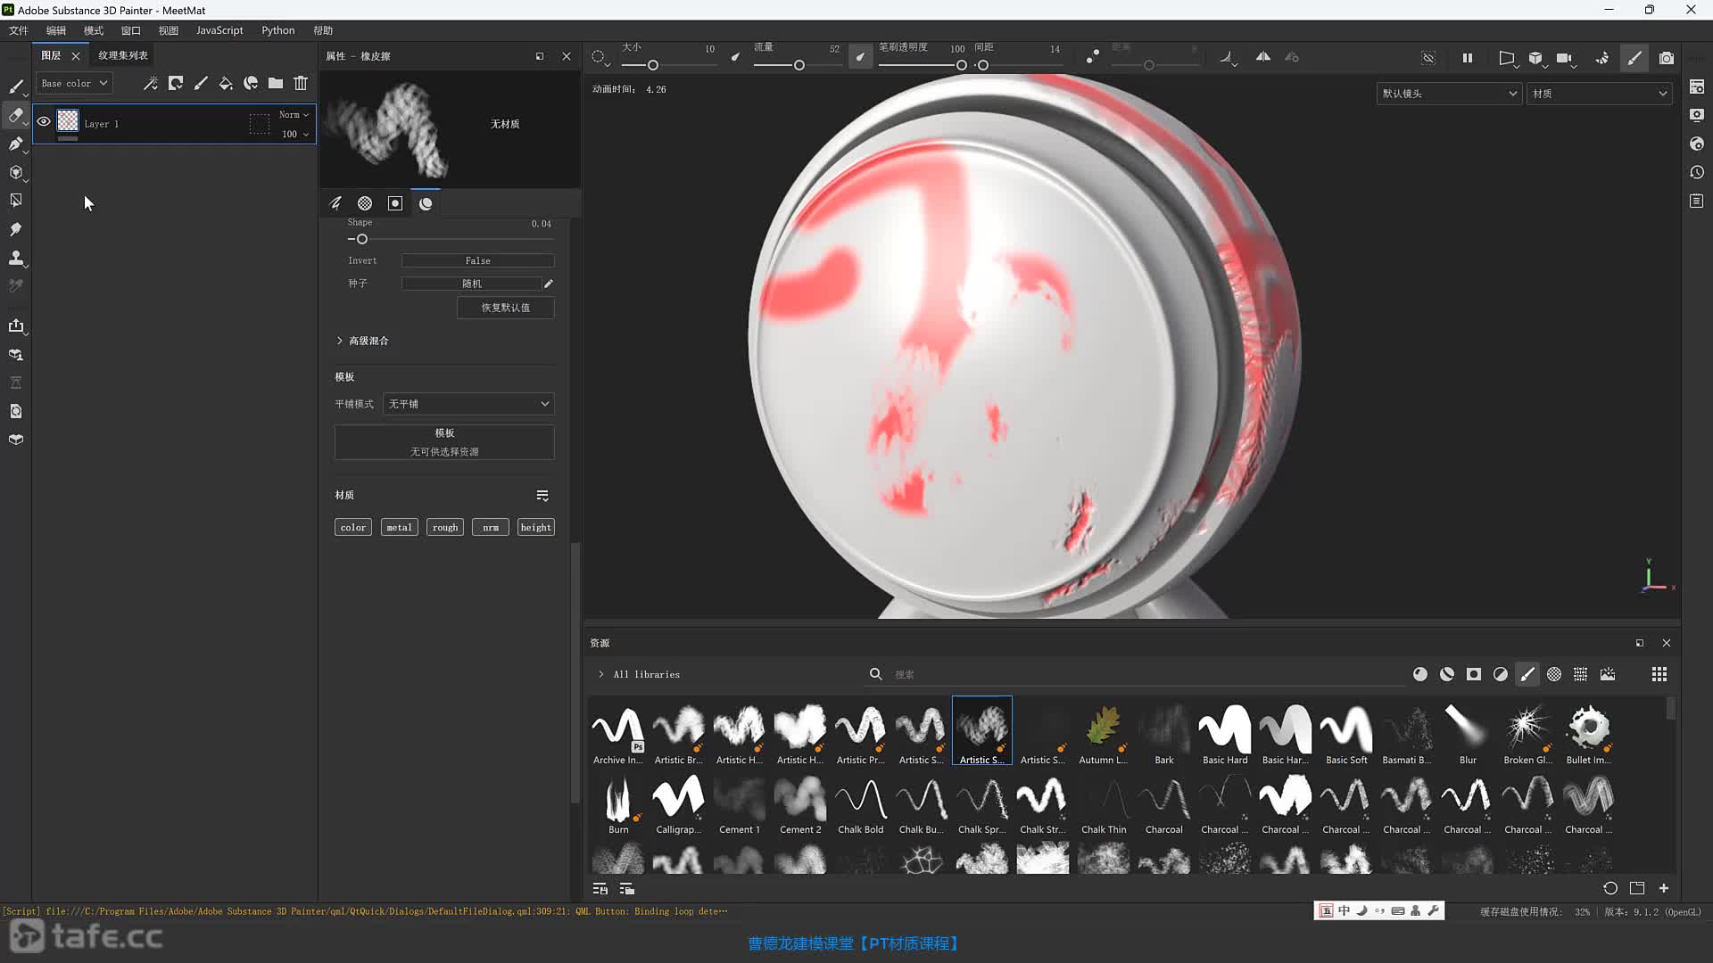
Task: Adjust the 笔刷透明度 opacity slider
Action: click(923, 65)
